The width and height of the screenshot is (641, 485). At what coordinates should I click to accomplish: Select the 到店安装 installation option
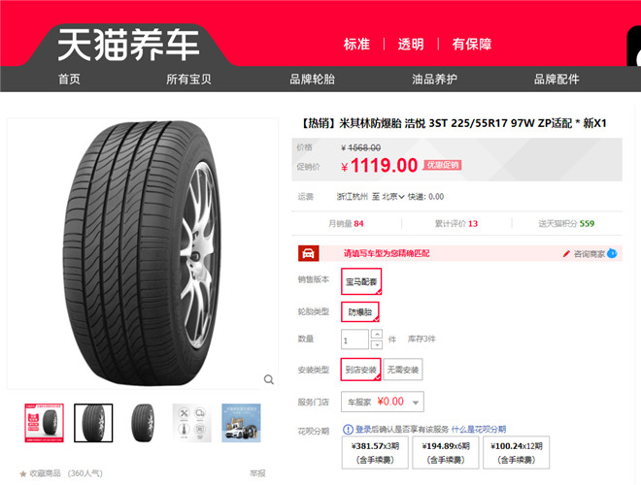coord(361,370)
